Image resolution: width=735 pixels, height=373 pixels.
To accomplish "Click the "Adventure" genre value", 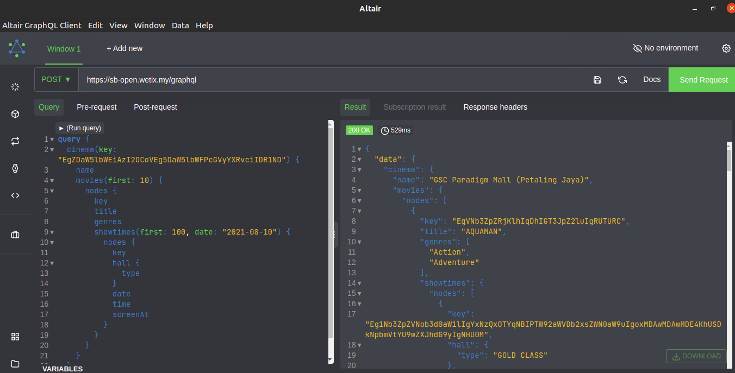I will [454, 263].
